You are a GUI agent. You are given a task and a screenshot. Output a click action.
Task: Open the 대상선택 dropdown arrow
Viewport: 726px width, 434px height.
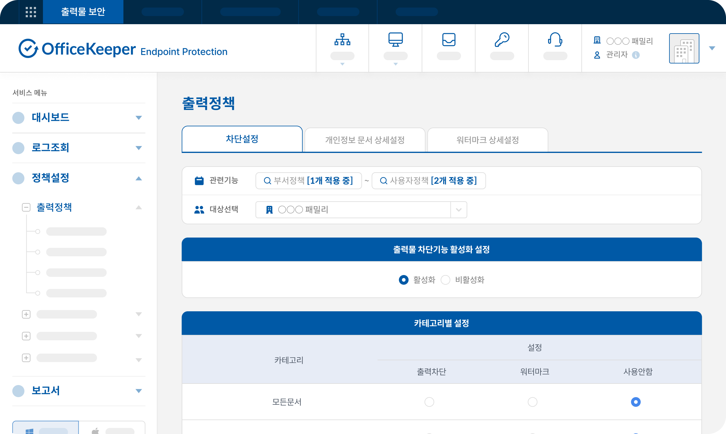[x=459, y=210]
